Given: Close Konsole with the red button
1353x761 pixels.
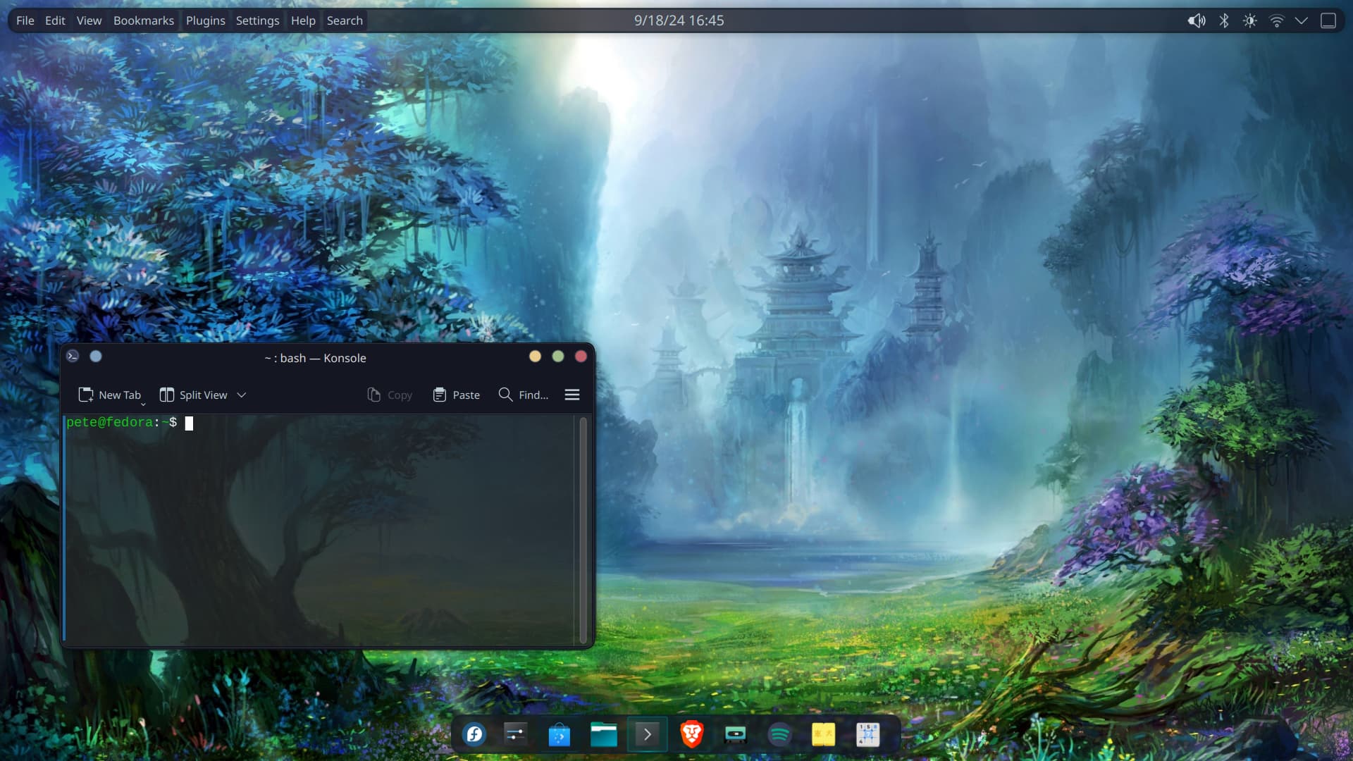Looking at the screenshot, I should click(581, 357).
